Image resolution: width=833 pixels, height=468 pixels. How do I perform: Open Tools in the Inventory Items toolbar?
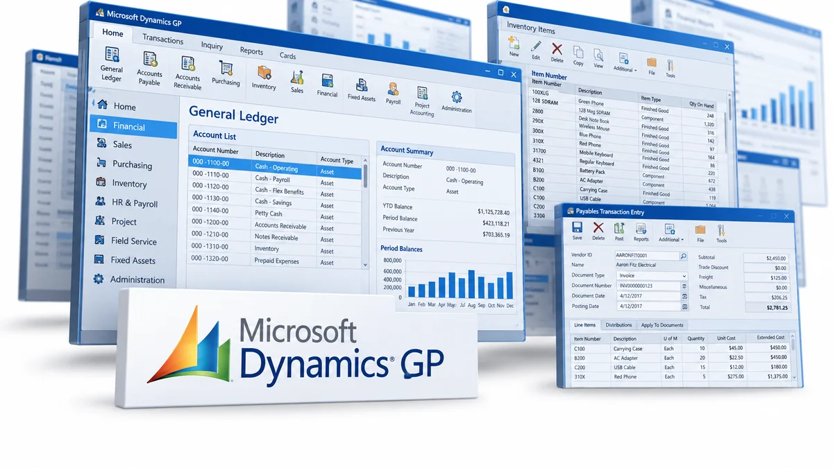coord(671,68)
